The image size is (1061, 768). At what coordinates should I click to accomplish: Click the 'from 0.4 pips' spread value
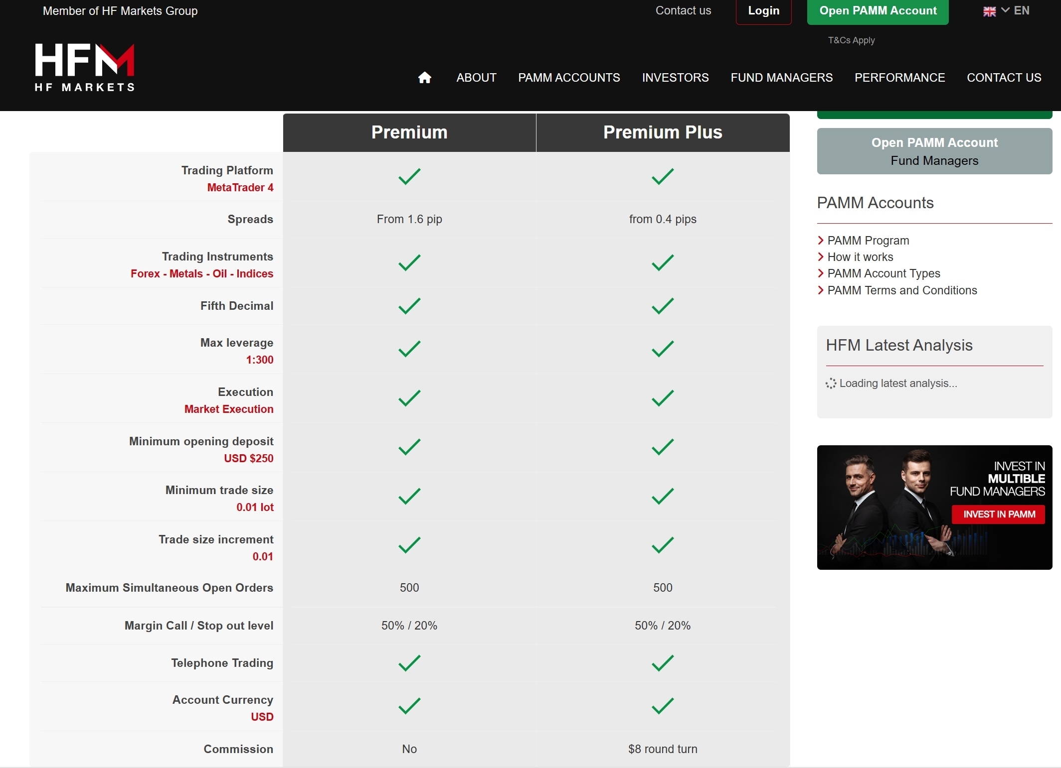pyautogui.click(x=663, y=219)
